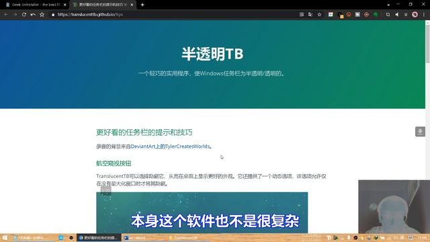Open the browser three-dot menu
The height and width of the screenshot is (242, 430).
tap(424, 15)
